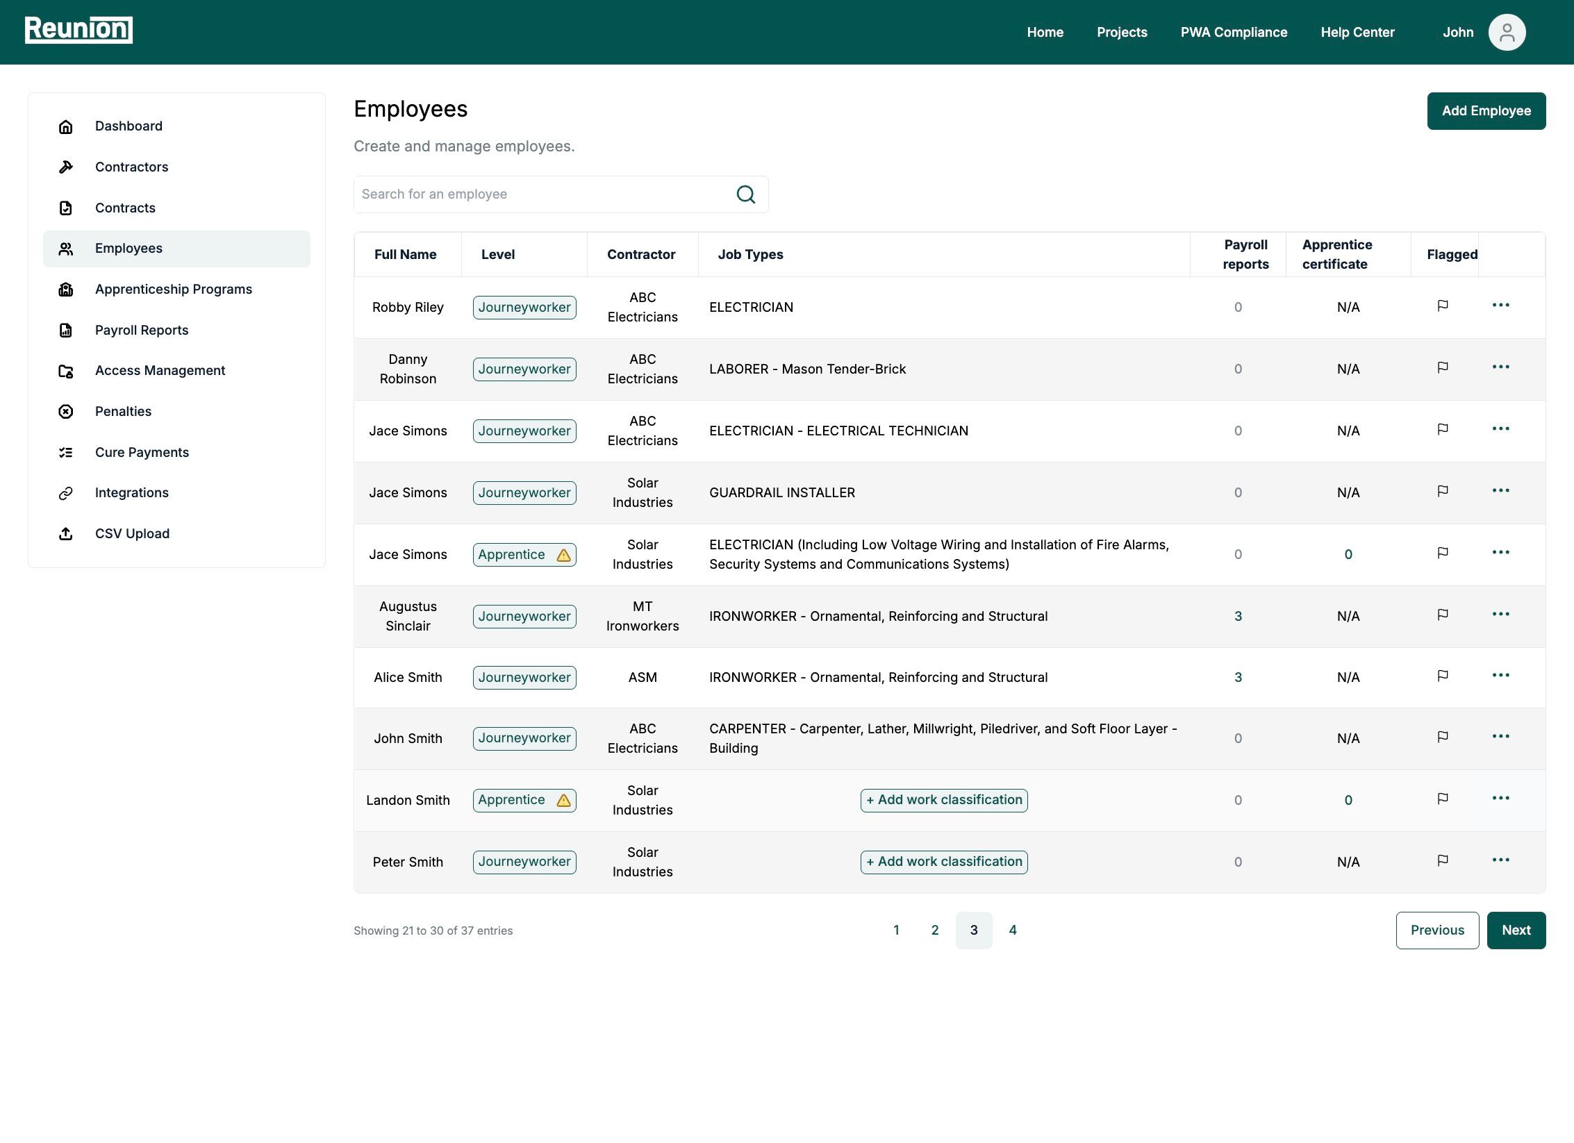Select the CSV Upload sidebar icon

65,533
